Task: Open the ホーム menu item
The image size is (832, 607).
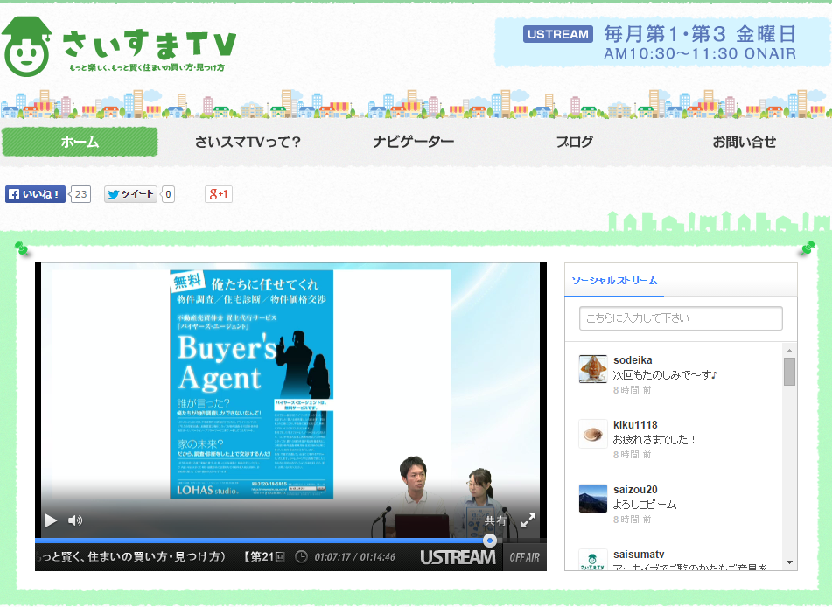Action: tap(80, 142)
